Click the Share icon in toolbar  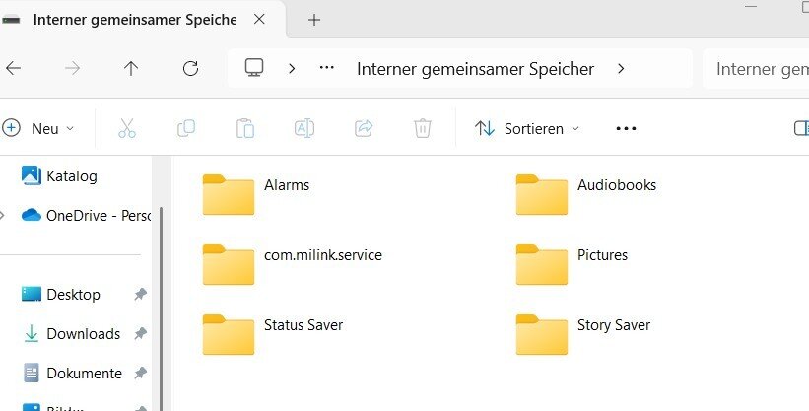pyautogui.click(x=364, y=128)
